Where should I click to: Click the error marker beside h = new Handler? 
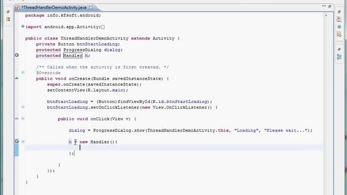tap(17, 141)
